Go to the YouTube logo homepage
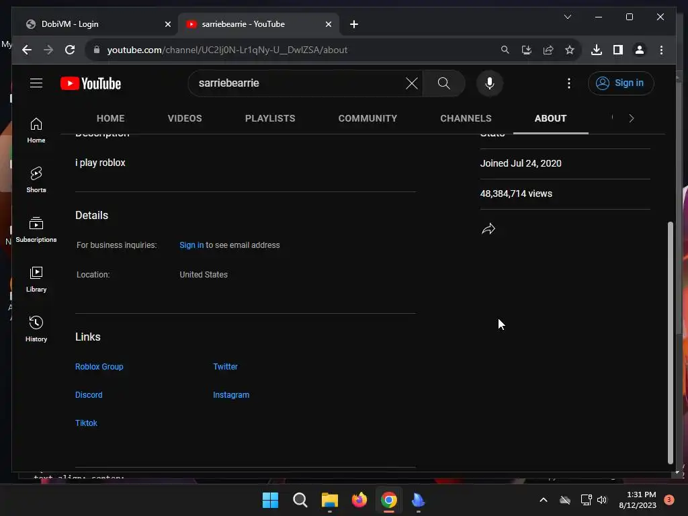This screenshot has height=516, width=688. (91, 83)
